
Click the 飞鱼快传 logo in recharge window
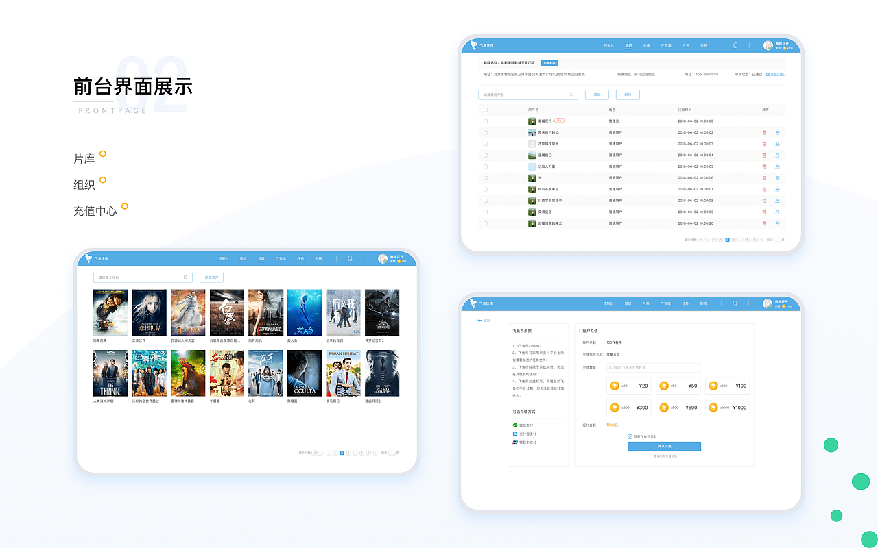click(x=482, y=303)
